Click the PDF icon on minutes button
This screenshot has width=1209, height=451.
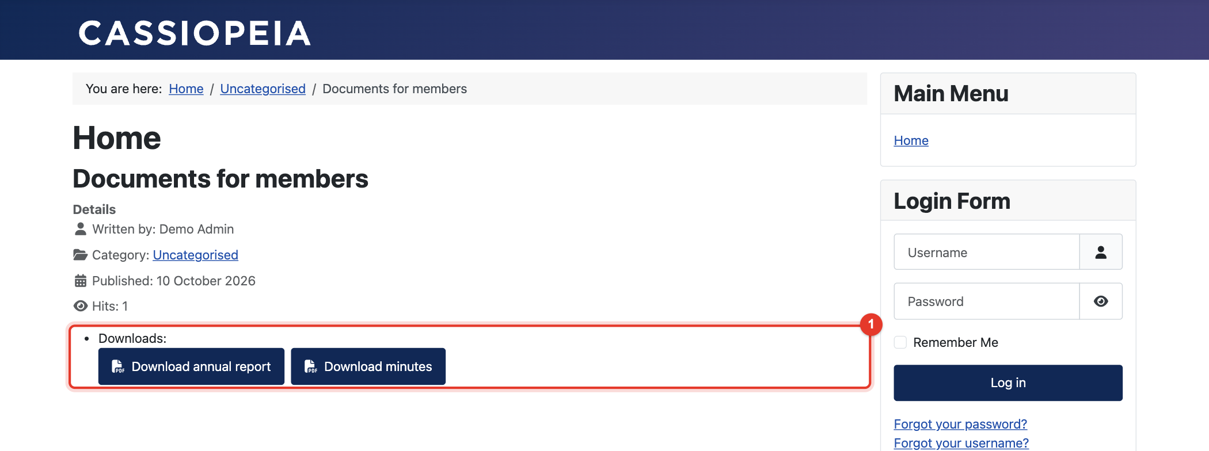310,366
